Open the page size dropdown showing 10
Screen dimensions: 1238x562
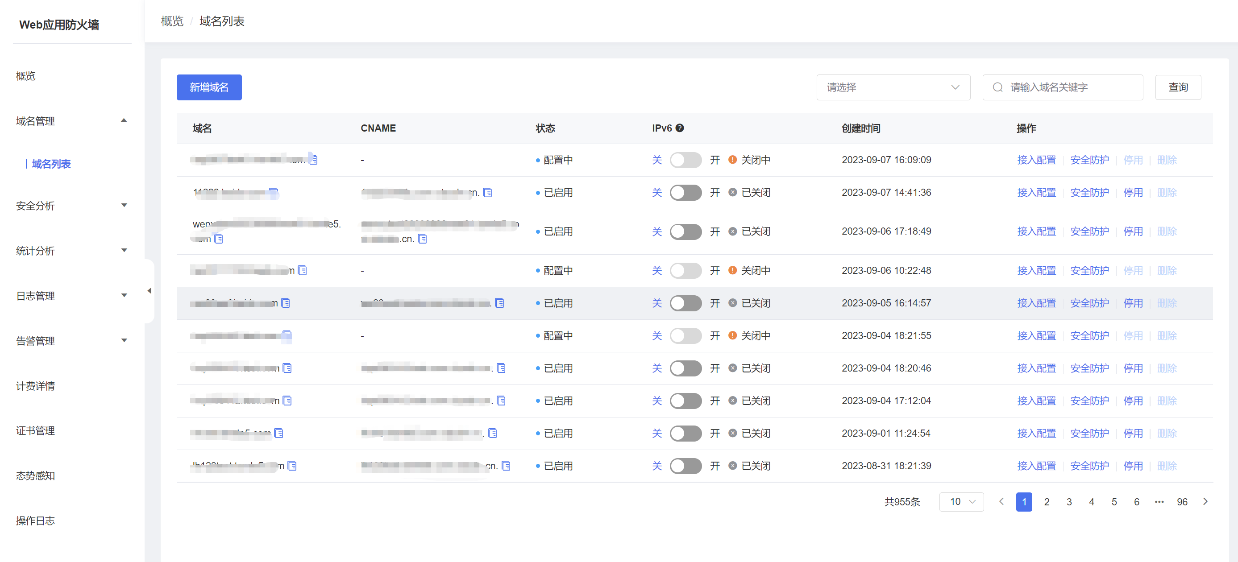click(x=961, y=501)
